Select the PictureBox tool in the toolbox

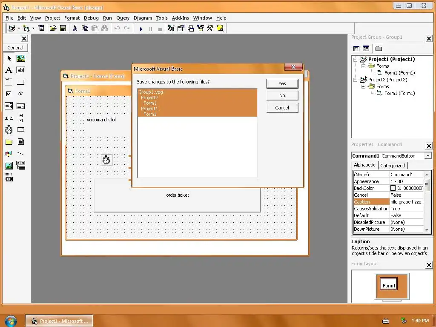[x=20, y=58]
